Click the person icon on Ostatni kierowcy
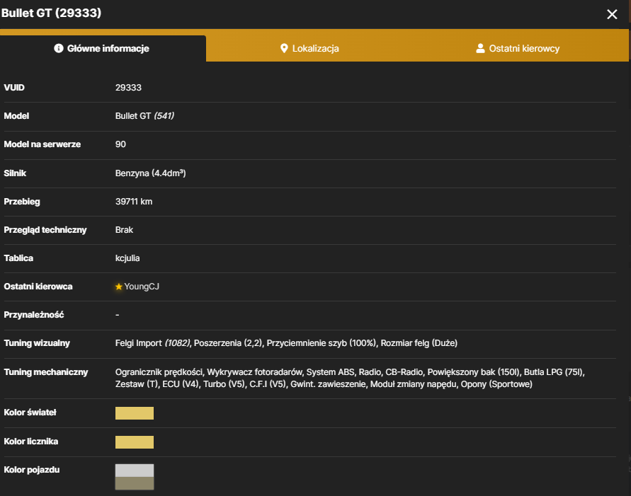 (x=480, y=48)
